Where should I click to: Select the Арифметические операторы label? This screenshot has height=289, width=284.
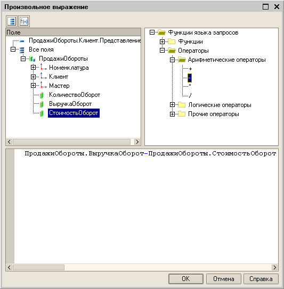pyautogui.click(x=227, y=60)
